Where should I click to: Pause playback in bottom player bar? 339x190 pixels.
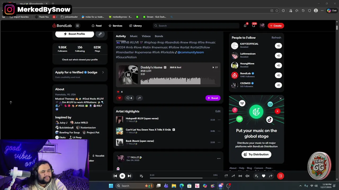[122, 176]
